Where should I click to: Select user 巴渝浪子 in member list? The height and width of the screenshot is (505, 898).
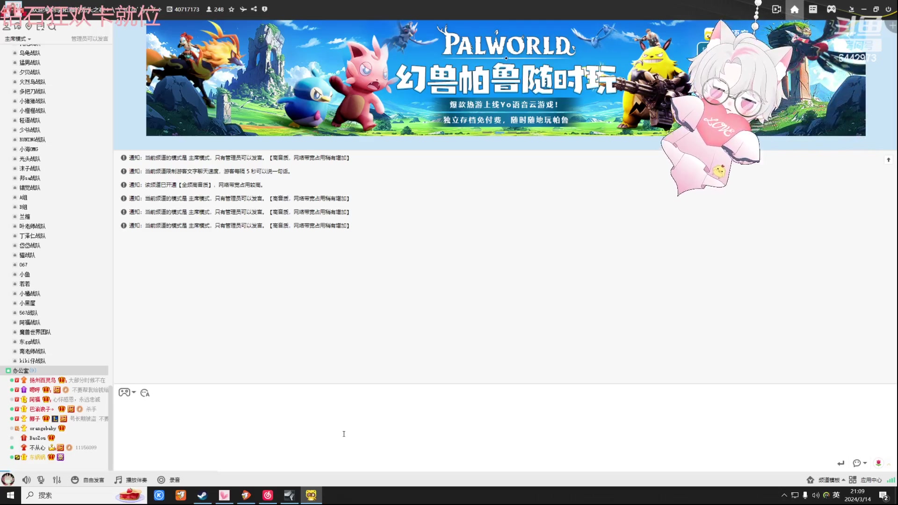click(41, 409)
